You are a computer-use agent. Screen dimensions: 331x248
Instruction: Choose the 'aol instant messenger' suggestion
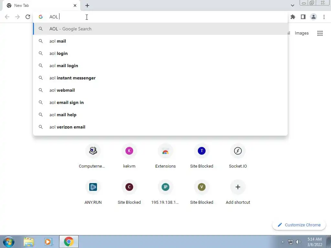coord(160,78)
